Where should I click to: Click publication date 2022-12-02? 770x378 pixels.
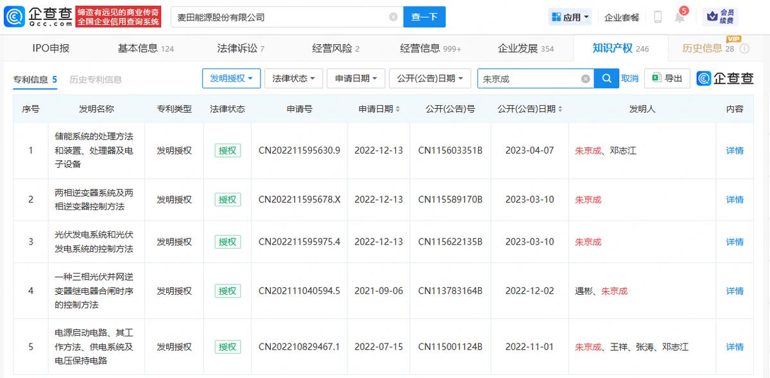tap(529, 291)
